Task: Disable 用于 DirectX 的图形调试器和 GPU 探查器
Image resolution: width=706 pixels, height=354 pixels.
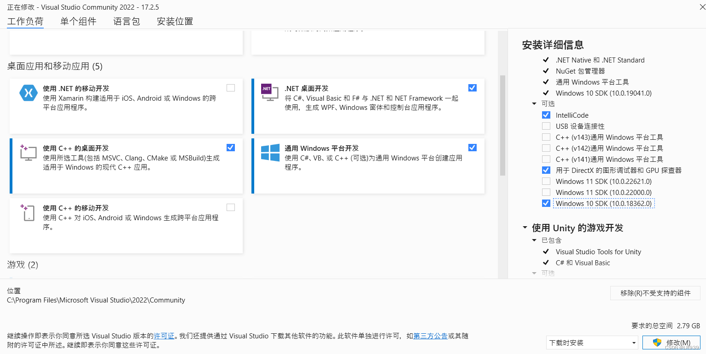Action: pyautogui.click(x=546, y=170)
